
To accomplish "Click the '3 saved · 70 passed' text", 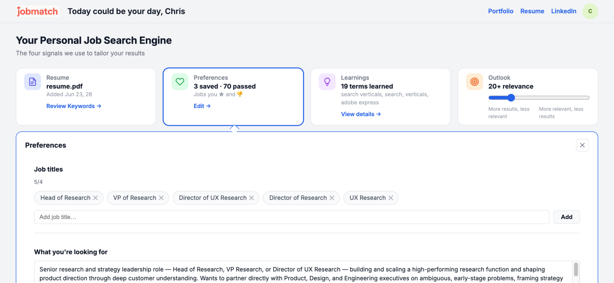I will [x=224, y=86].
